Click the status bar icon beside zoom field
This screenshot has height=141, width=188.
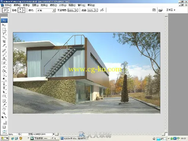[19, 134]
